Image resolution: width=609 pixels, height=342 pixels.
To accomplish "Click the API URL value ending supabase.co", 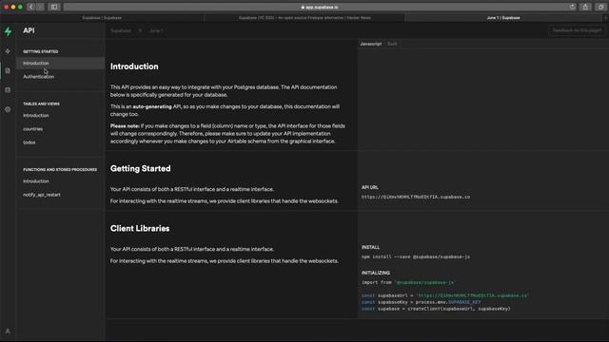I will pyautogui.click(x=416, y=197).
